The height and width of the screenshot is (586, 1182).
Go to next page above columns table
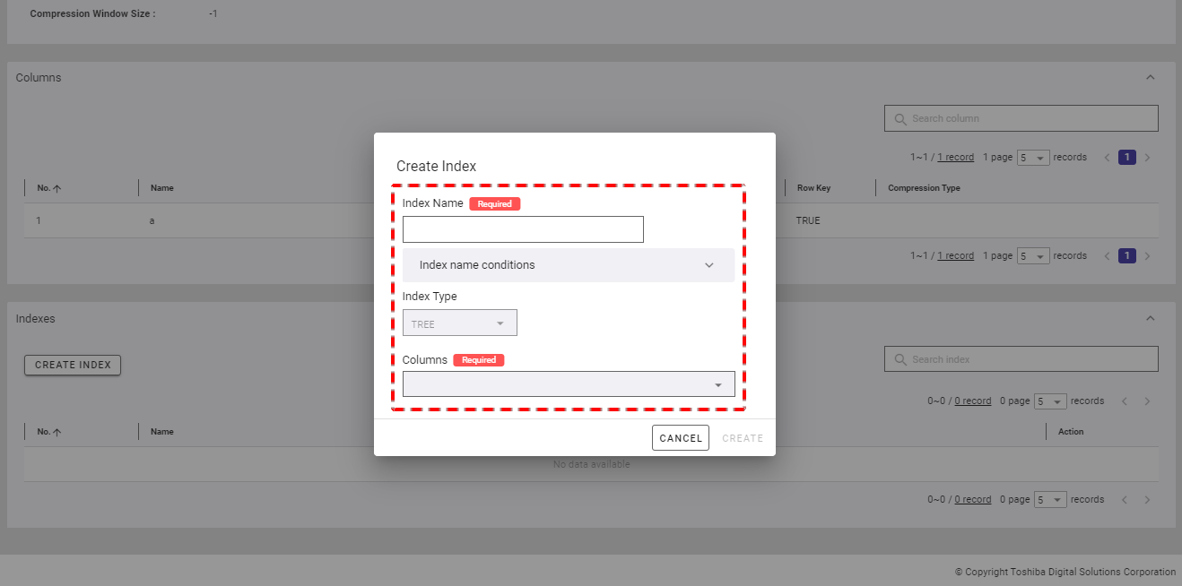pos(1147,158)
